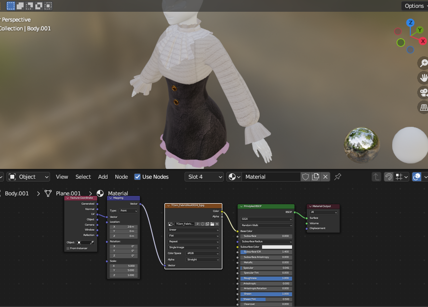
Task: Toggle the node editor overlays icon
Action: [417, 177]
